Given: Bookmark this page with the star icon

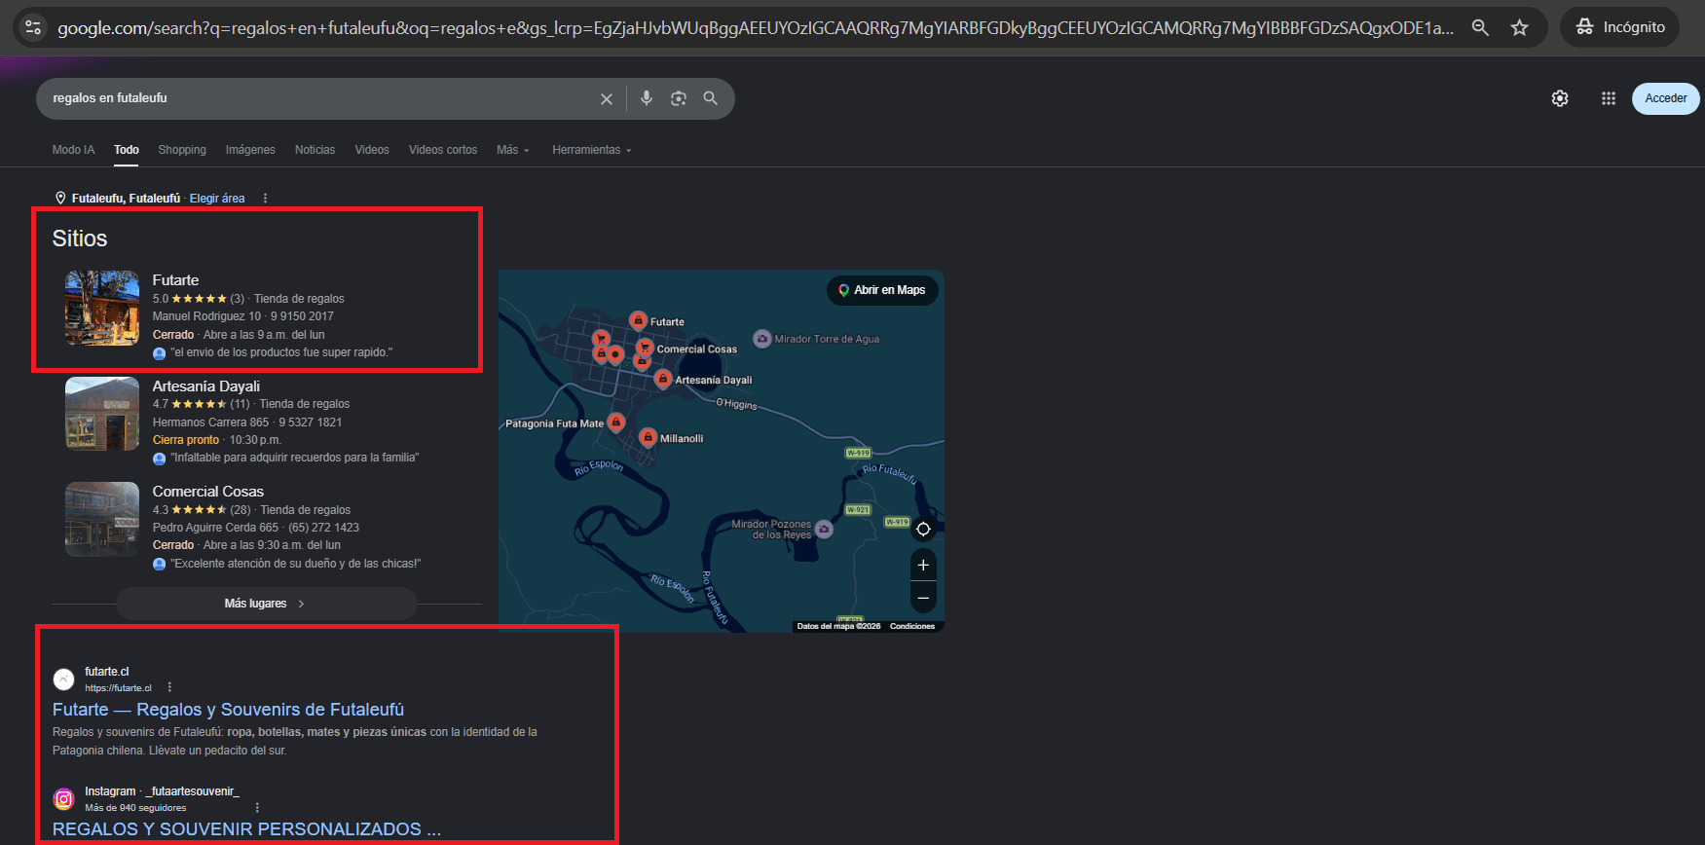Looking at the screenshot, I should [1519, 27].
